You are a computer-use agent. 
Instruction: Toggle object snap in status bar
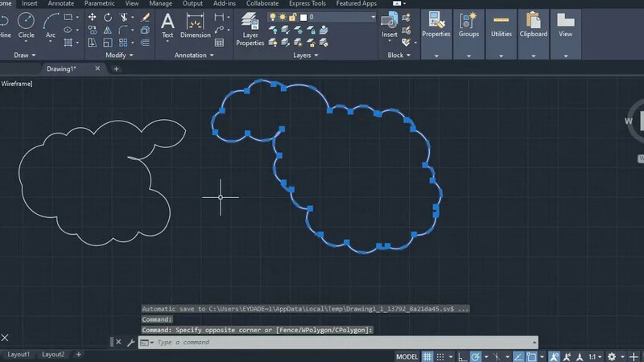(x=531, y=356)
